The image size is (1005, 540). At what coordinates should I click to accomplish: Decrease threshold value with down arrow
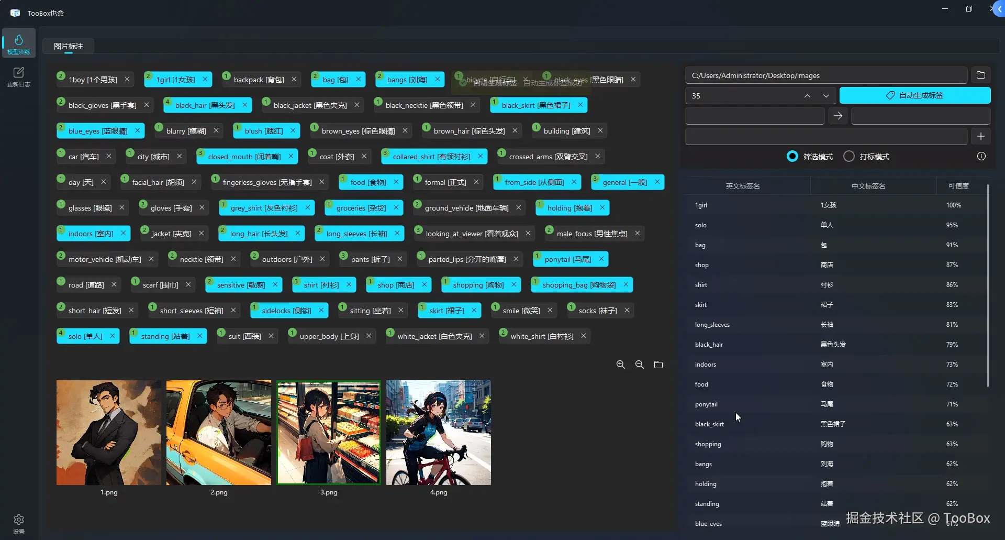pyautogui.click(x=826, y=96)
